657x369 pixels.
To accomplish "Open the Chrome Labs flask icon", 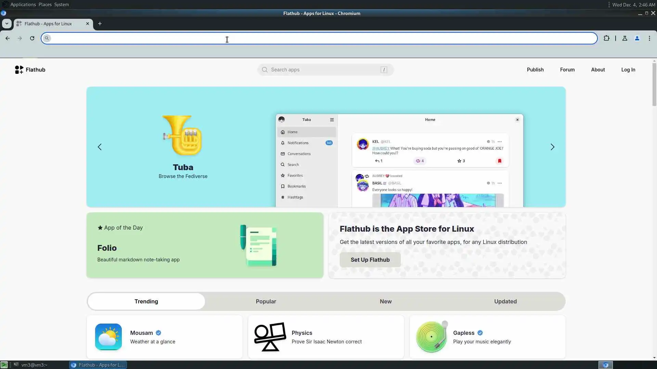I will point(624,38).
